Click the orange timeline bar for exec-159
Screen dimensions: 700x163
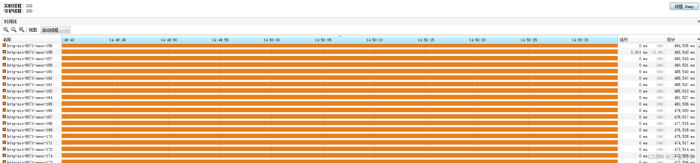coord(340,65)
